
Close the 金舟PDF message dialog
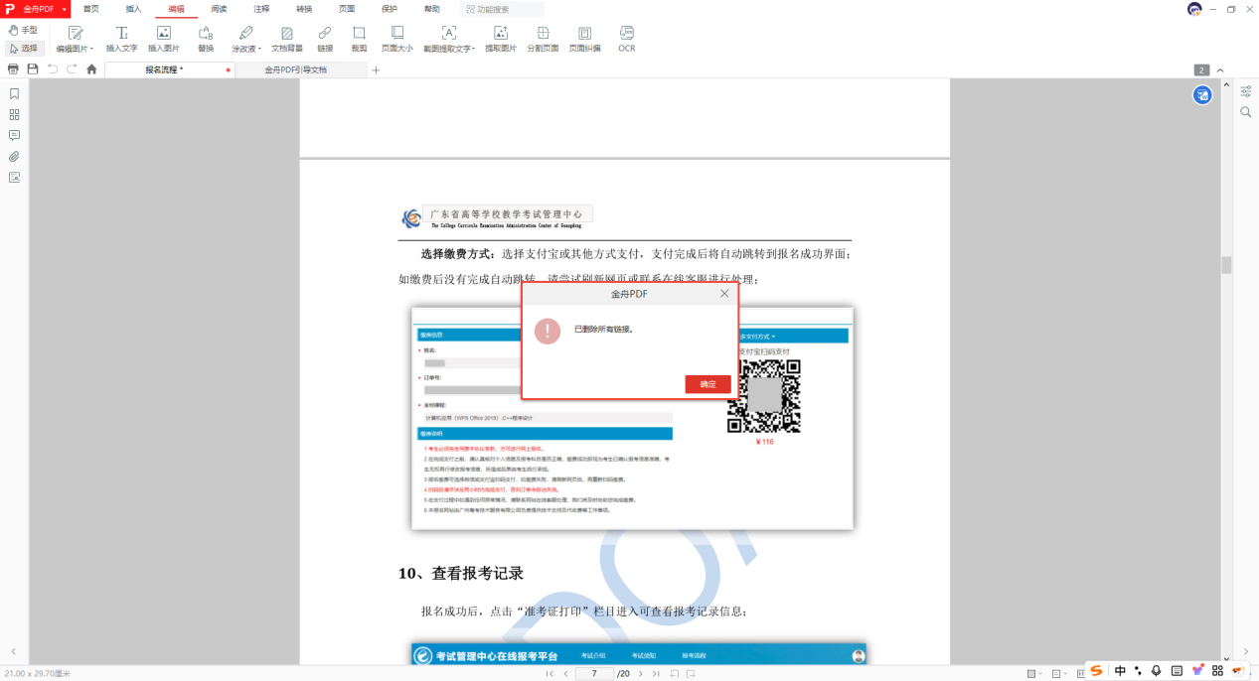click(x=724, y=294)
